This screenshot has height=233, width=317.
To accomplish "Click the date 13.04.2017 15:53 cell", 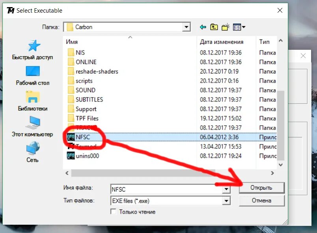I will tap(220, 147).
